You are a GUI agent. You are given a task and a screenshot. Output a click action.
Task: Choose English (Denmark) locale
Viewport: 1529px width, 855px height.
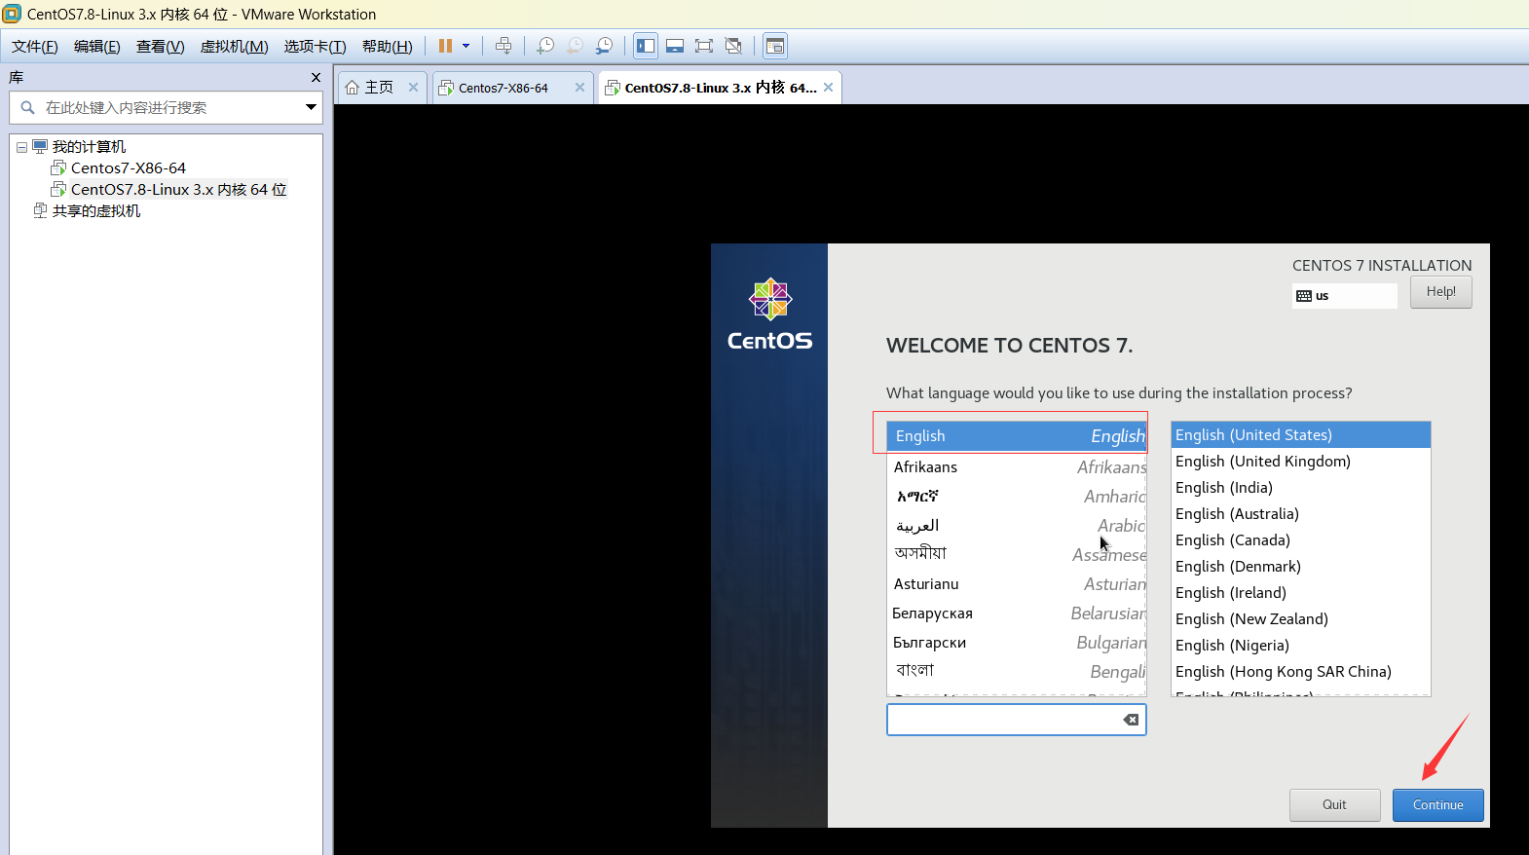[x=1300, y=567]
